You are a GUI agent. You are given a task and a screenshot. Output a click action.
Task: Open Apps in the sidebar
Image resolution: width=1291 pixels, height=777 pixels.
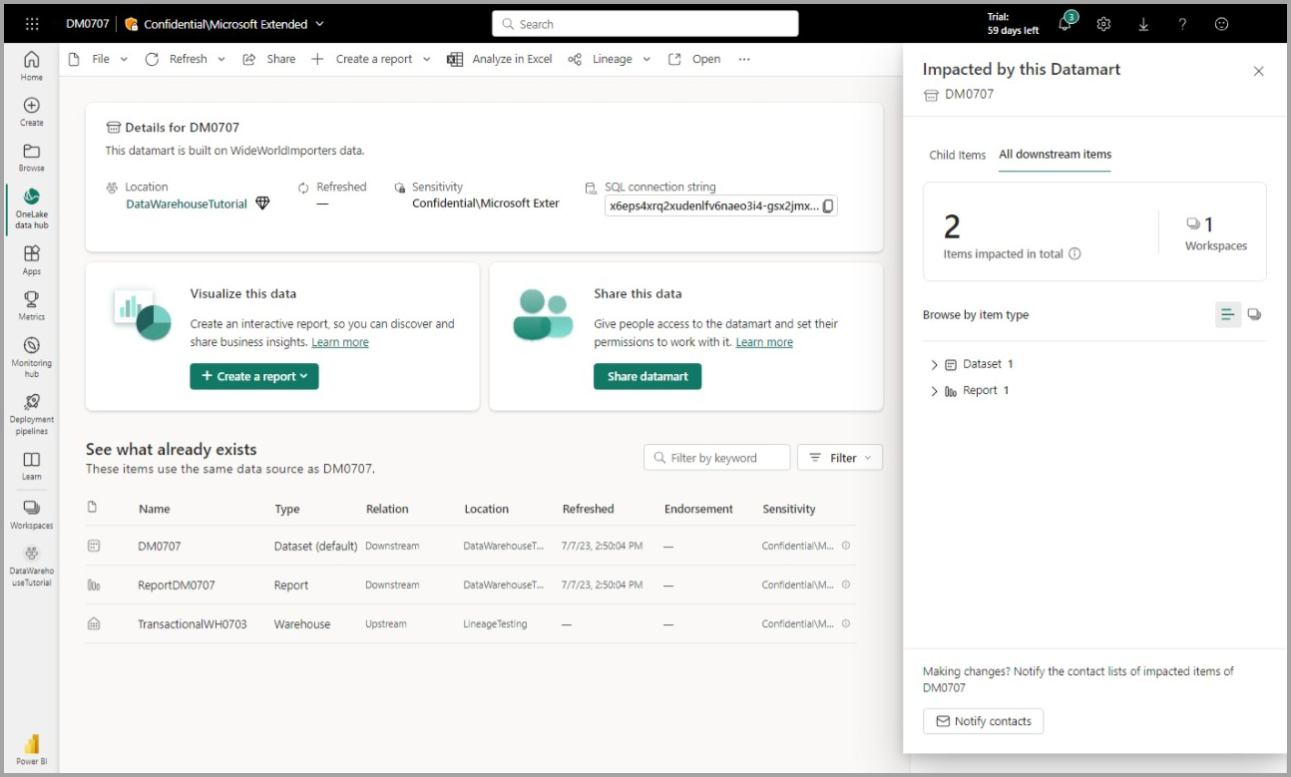pos(31,259)
